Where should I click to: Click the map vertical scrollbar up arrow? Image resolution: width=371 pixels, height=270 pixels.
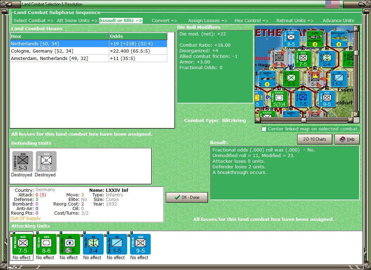(356, 29)
